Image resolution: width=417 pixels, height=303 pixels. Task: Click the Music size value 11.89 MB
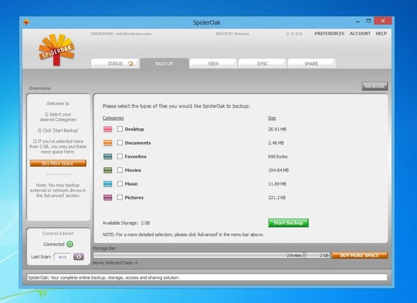[277, 184]
